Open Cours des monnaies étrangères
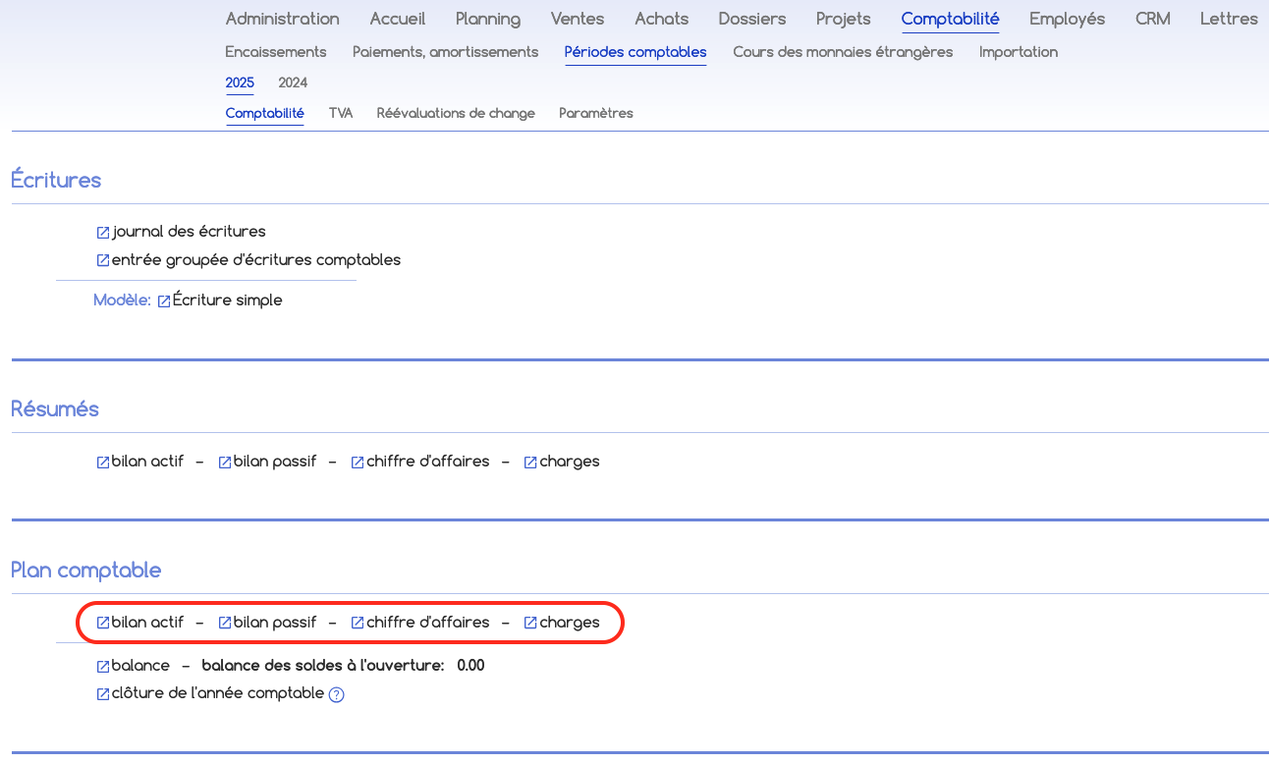The image size is (1269, 764). click(843, 52)
